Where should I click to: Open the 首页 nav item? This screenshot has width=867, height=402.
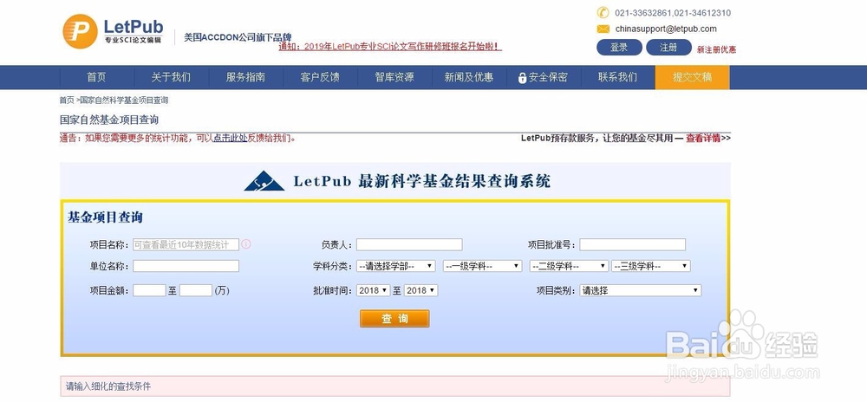click(x=96, y=77)
